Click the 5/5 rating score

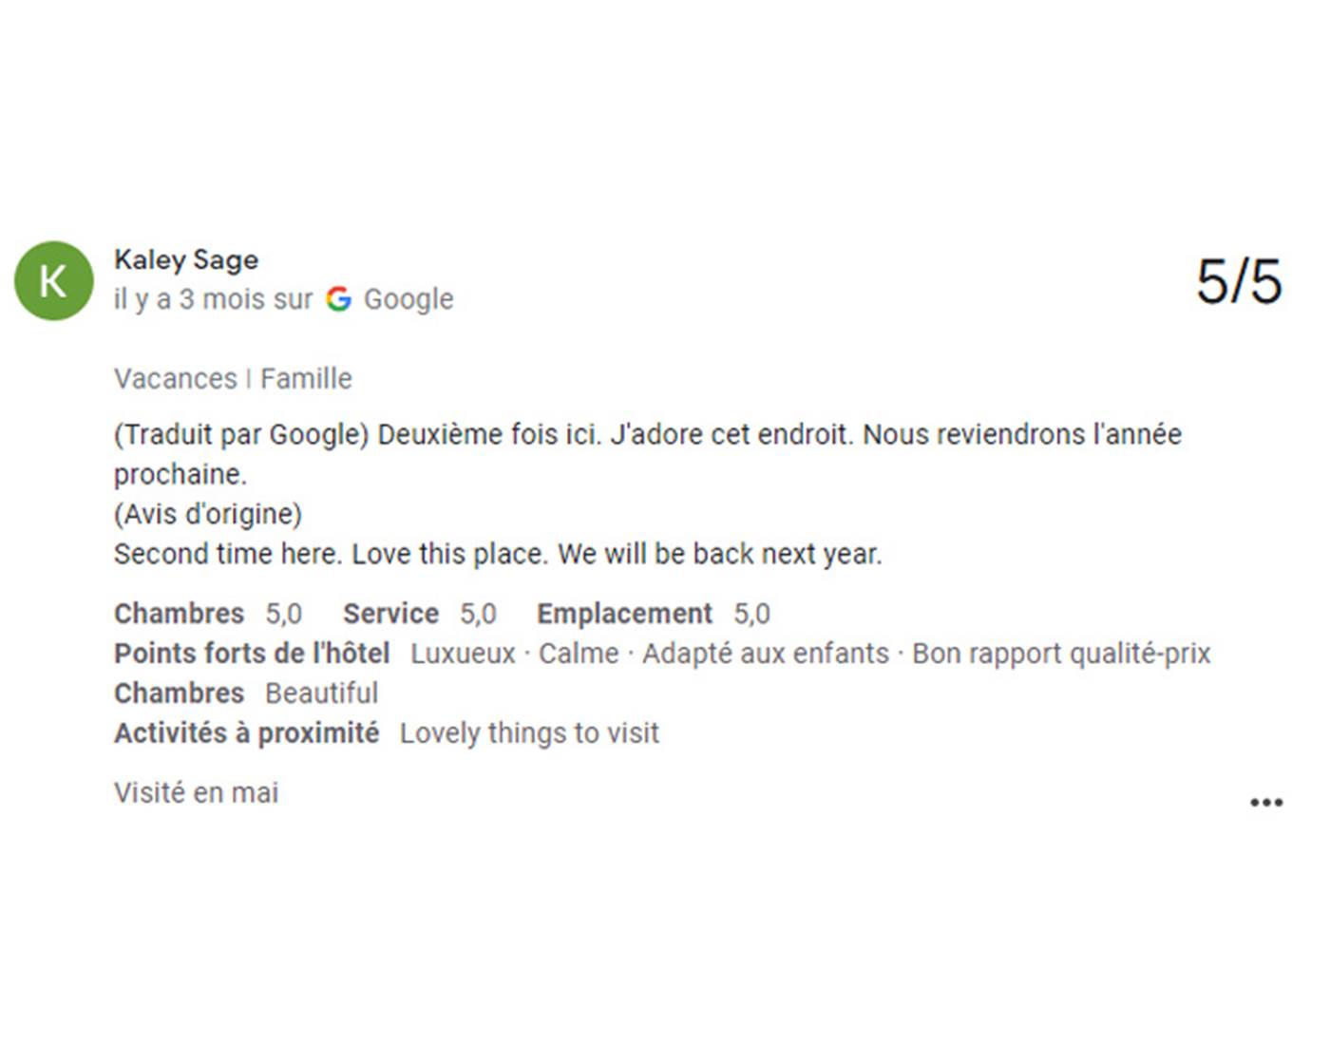point(1239,281)
